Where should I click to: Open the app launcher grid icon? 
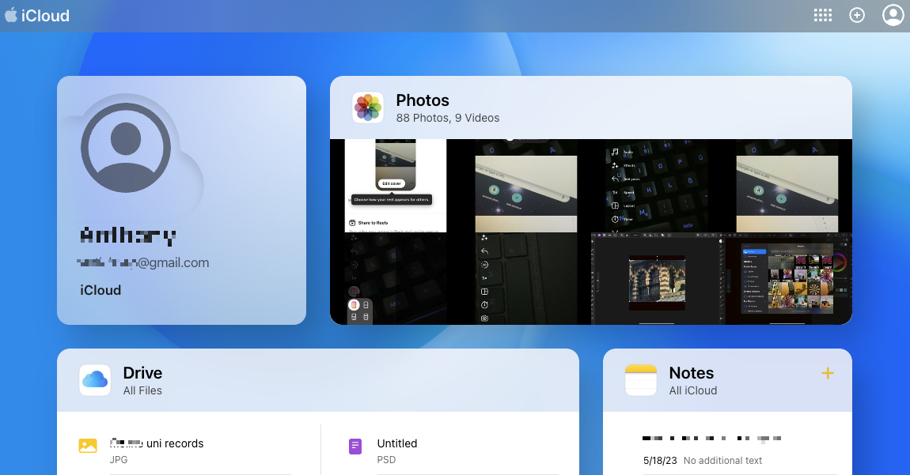pos(822,15)
